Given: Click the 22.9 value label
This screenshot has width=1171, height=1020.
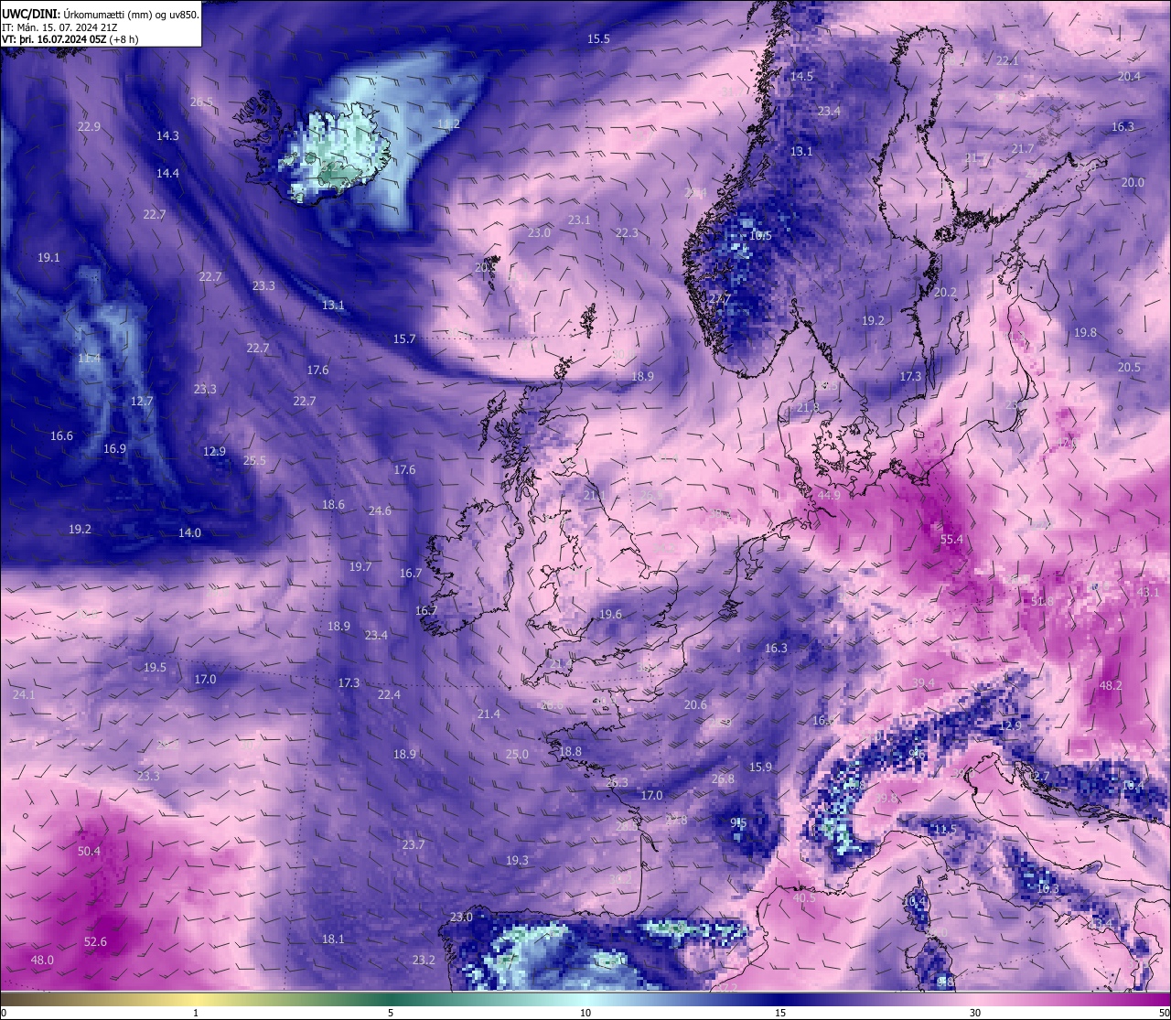Looking at the screenshot, I should point(89,126).
